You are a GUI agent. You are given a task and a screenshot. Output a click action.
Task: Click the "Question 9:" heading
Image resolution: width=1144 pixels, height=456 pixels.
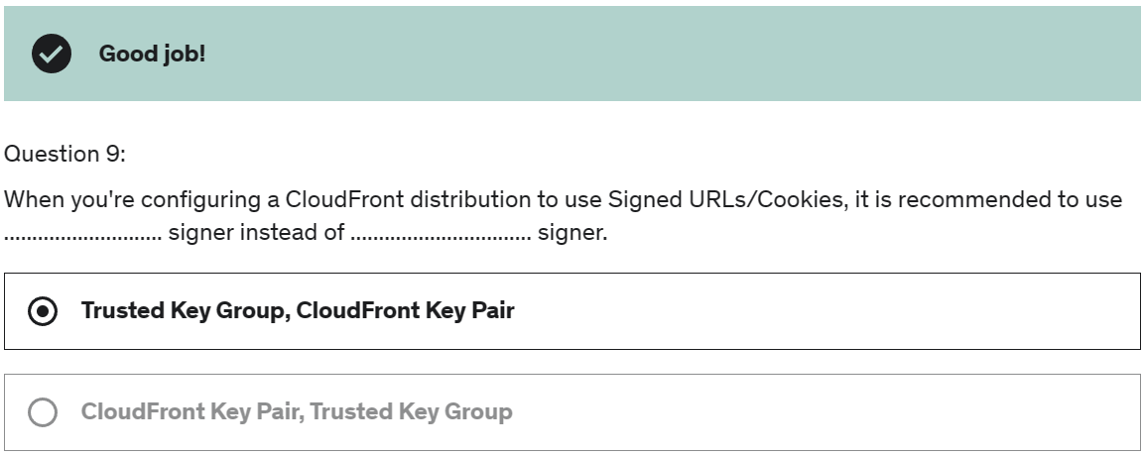coord(65,155)
